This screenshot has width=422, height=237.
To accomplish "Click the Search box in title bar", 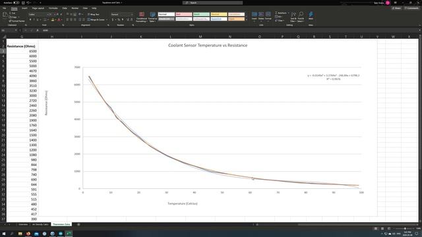I will [x=212, y=3].
